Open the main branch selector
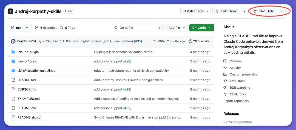 [20, 28]
